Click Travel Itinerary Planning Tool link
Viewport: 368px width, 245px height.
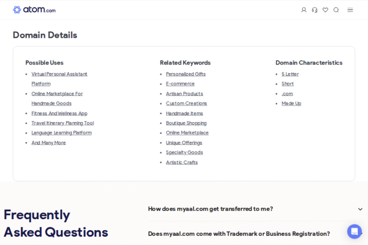point(62,123)
